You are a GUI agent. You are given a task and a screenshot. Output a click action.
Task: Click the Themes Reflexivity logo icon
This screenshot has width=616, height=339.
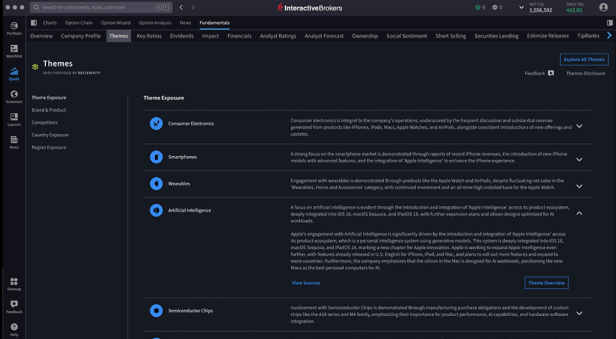click(x=35, y=67)
